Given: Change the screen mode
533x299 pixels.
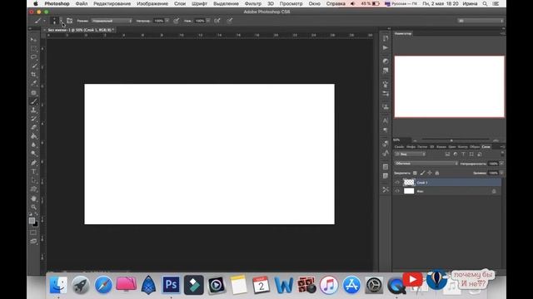Looking at the screenshot, I should click(33, 242).
